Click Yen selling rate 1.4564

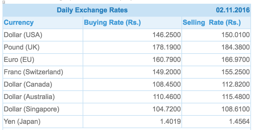240,122
